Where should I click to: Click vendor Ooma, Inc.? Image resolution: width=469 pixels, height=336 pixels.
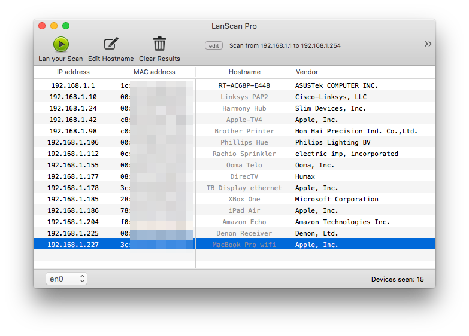(314, 165)
